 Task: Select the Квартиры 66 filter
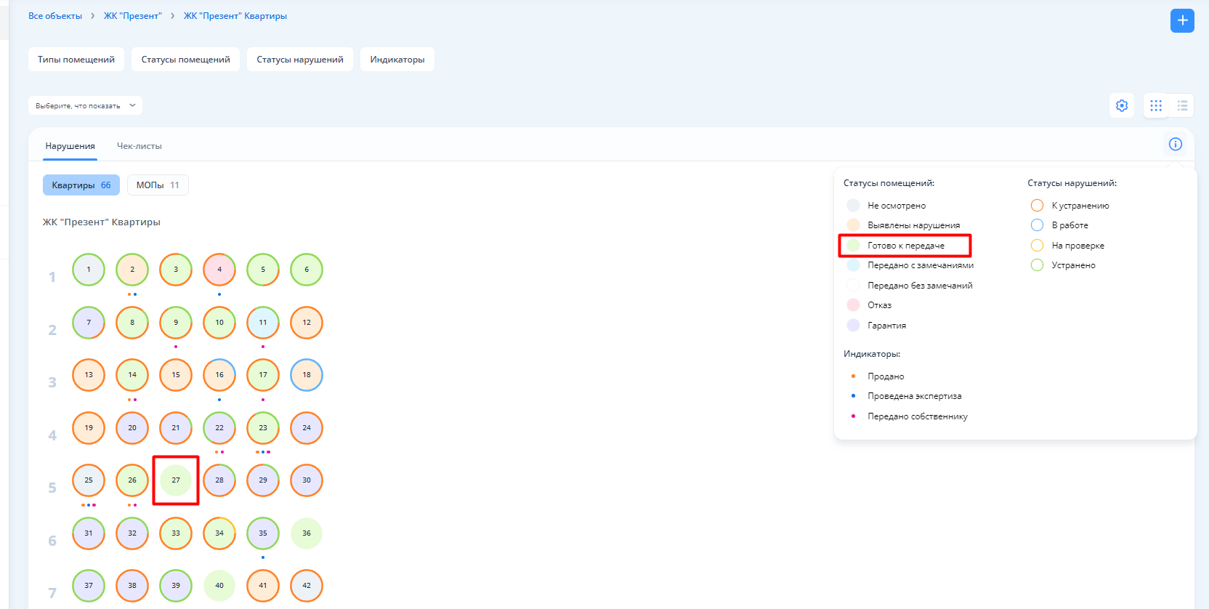pos(81,185)
